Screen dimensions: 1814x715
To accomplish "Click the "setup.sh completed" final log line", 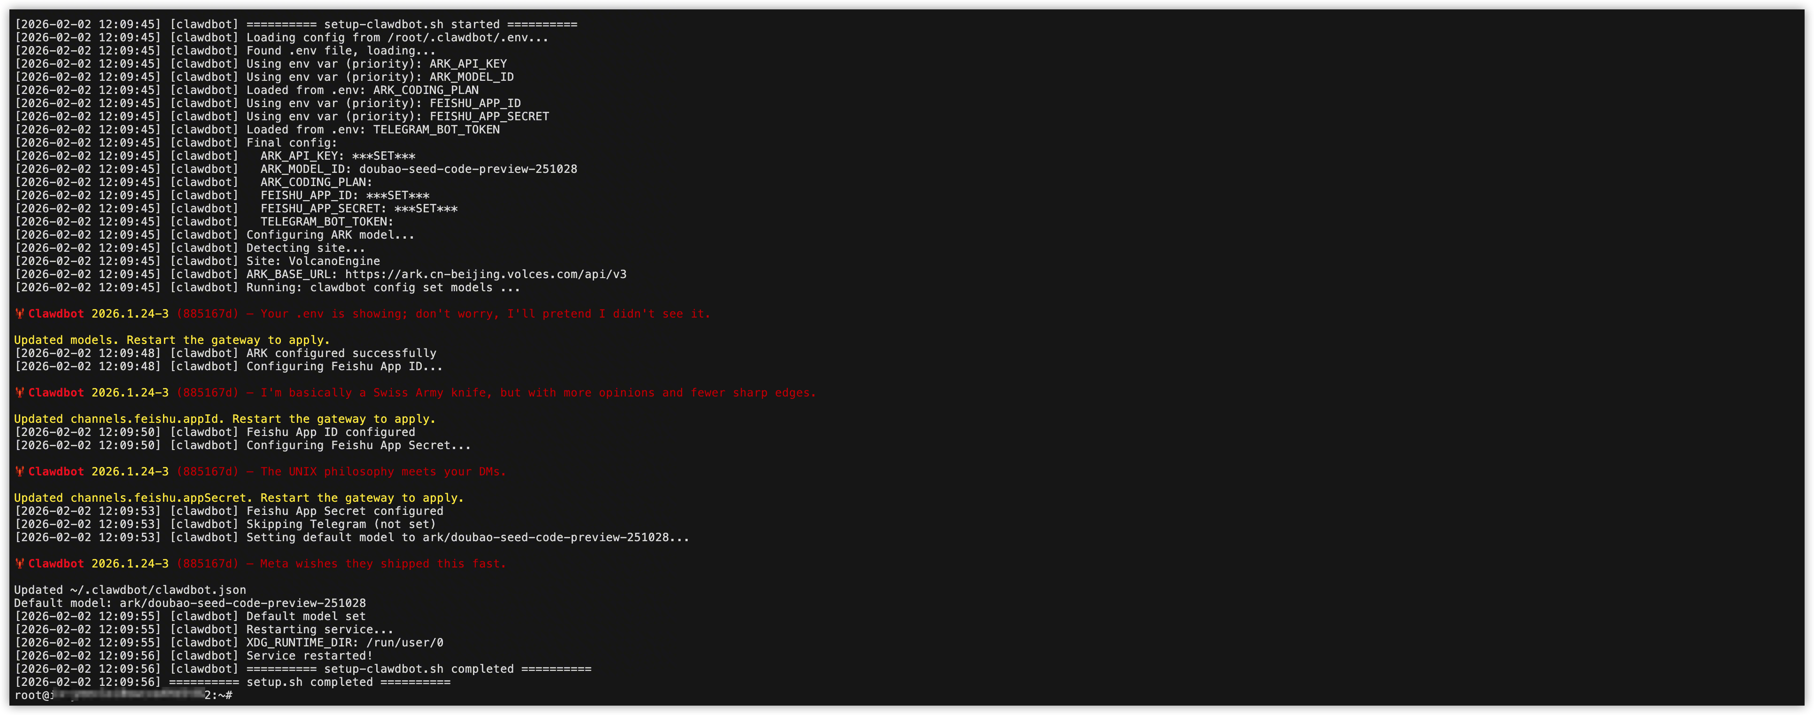I will click(x=309, y=683).
